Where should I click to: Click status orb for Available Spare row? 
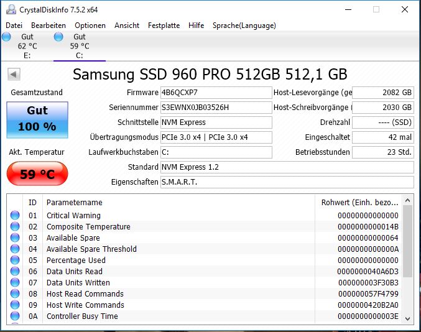(x=15, y=237)
